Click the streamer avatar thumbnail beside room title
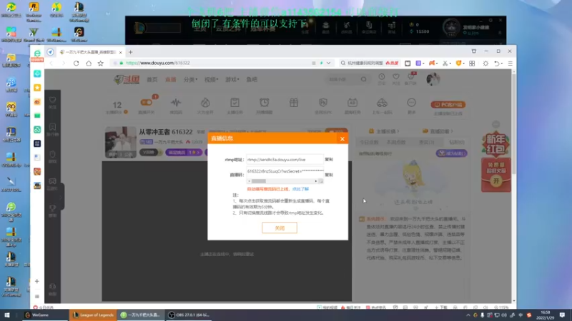Viewport: 572px width, 321px height. [121, 142]
